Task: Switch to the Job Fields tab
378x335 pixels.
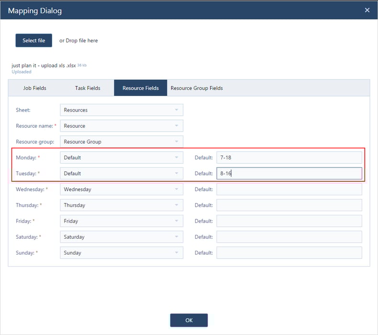Action: pos(34,88)
